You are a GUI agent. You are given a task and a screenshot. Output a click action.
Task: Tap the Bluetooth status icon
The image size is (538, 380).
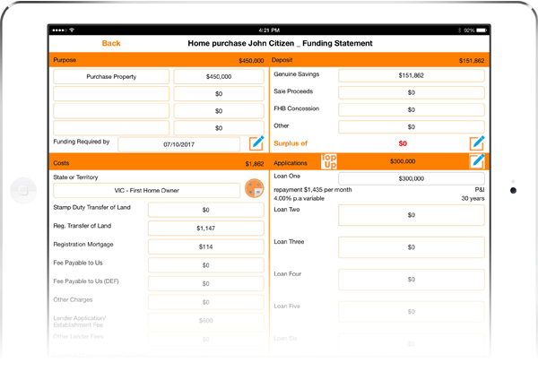coord(459,30)
